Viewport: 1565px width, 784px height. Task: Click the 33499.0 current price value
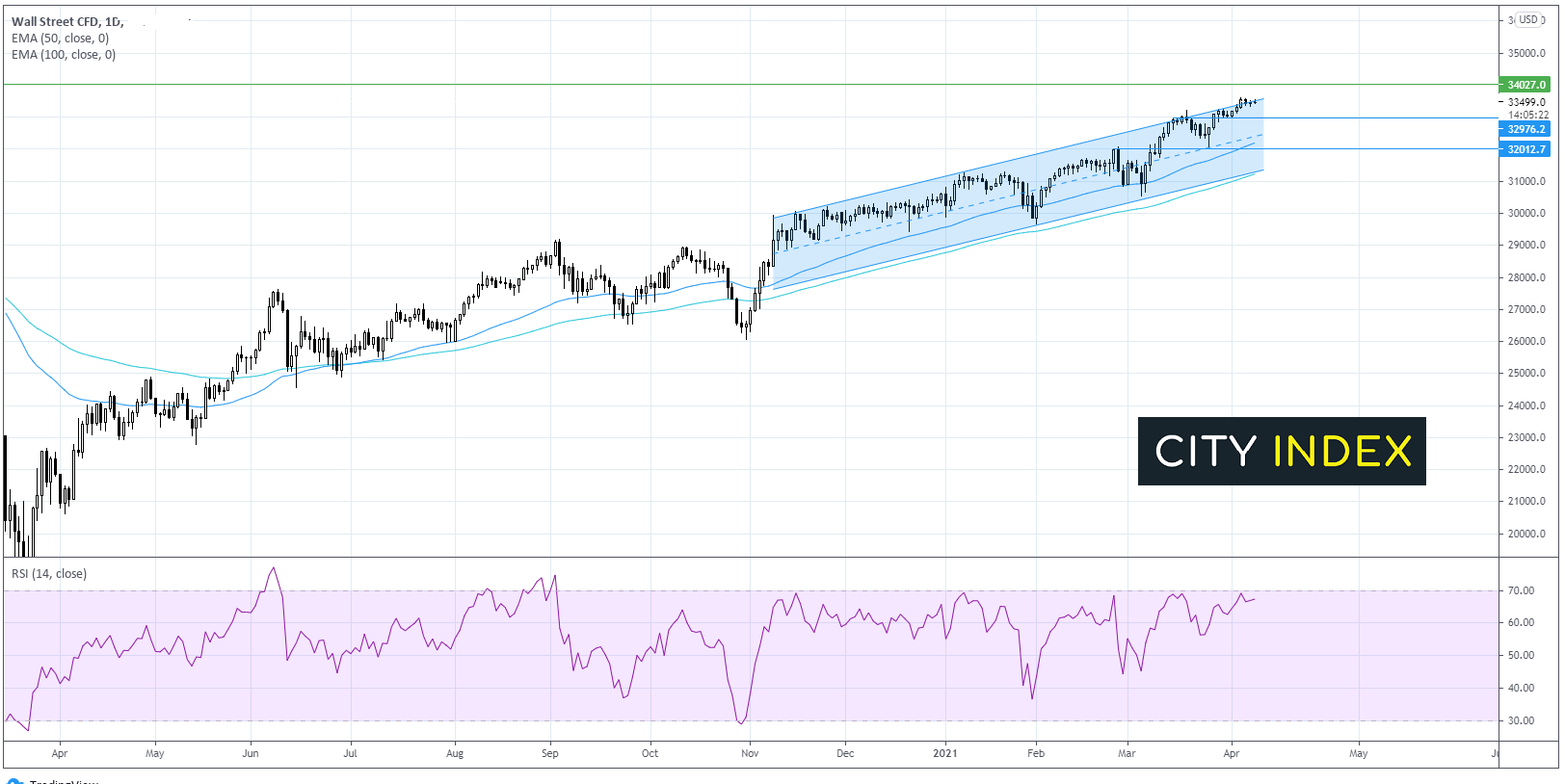(1526, 102)
